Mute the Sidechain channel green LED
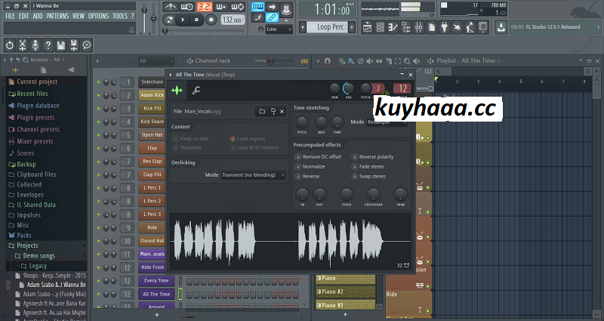 (99, 82)
